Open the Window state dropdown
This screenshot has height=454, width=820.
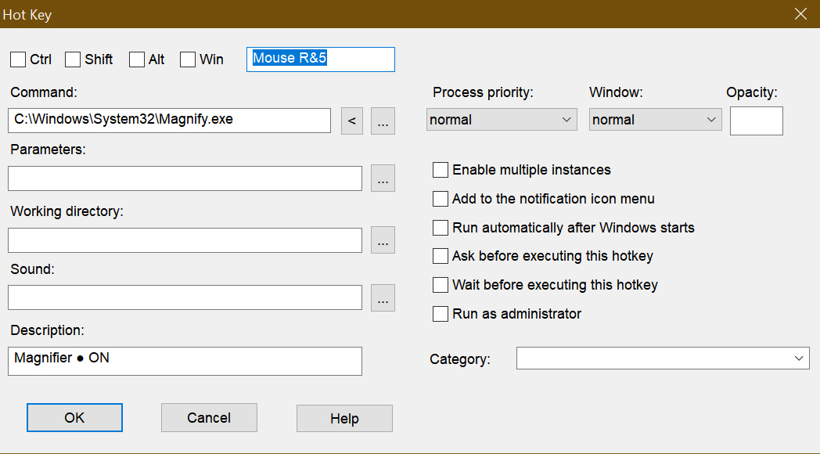coord(655,120)
